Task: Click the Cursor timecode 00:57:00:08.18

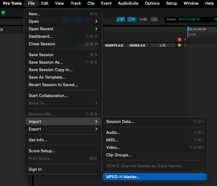Action: [x=189, y=19]
